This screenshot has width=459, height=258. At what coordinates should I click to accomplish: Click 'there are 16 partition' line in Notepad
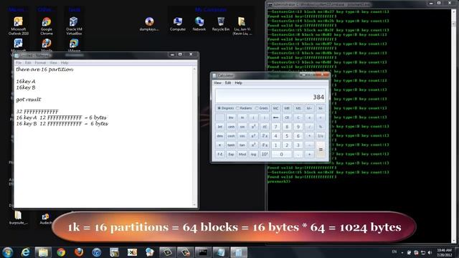point(44,70)
